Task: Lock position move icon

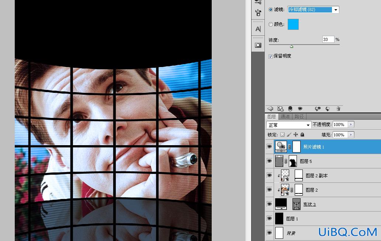Action: pyautogui.click(x=295, y=135)
